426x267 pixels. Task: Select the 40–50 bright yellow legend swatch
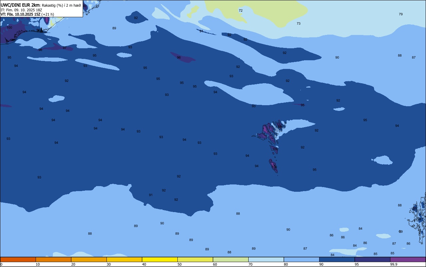(x=160, y=259)
